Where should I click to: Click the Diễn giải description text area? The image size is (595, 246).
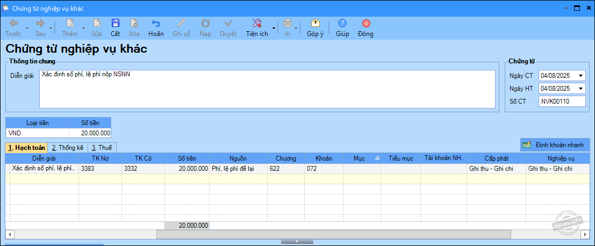tap(267, 89)
